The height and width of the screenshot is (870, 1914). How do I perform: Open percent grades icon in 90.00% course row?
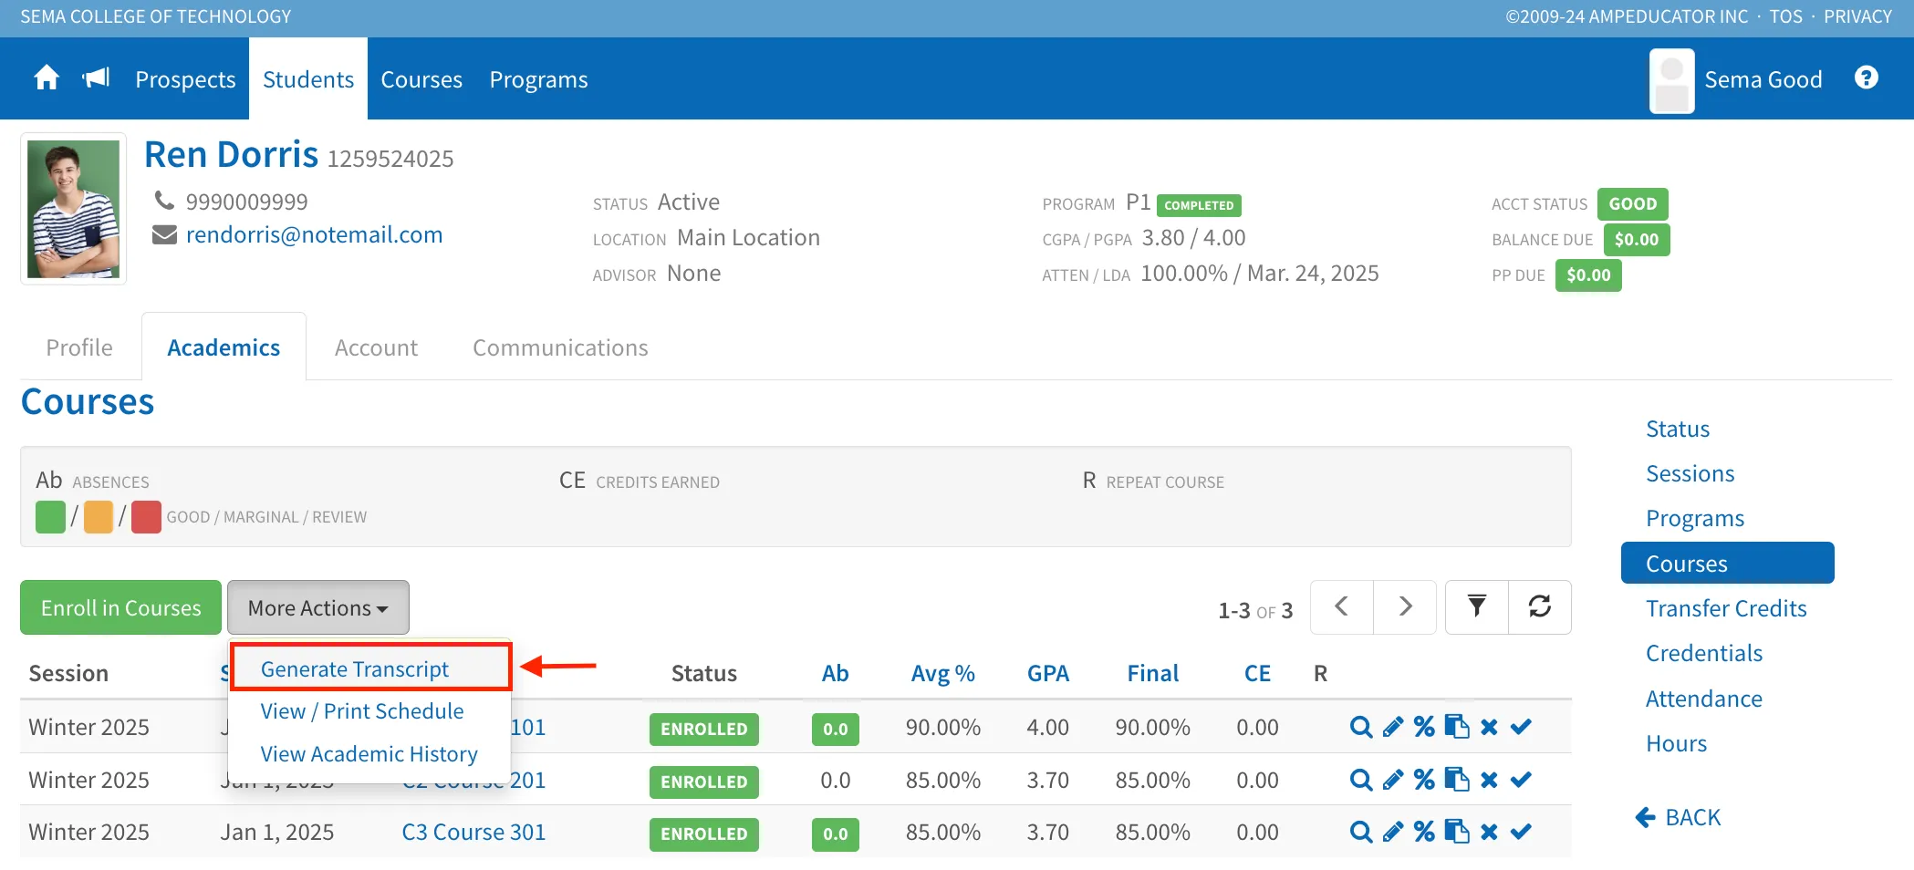tap(1424, 727)
